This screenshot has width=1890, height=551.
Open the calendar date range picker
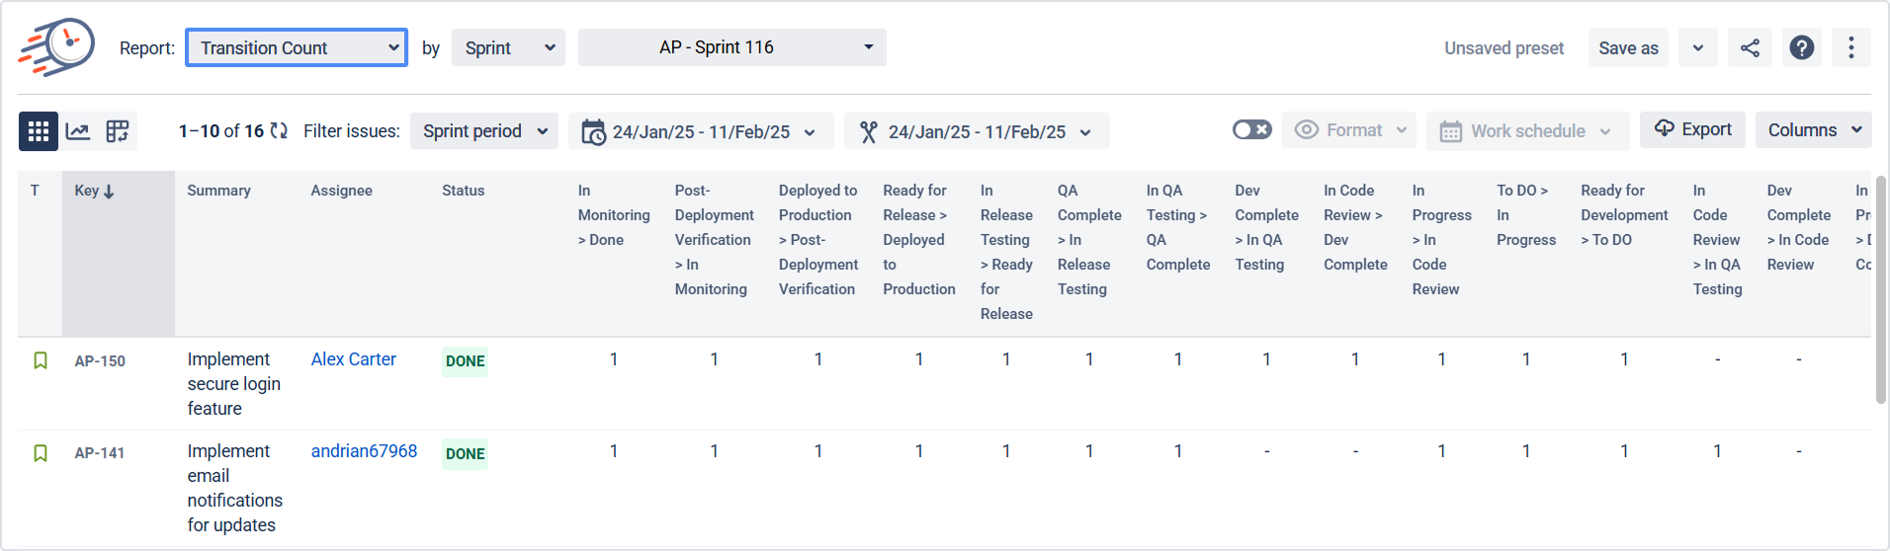[x=700, y=131]
